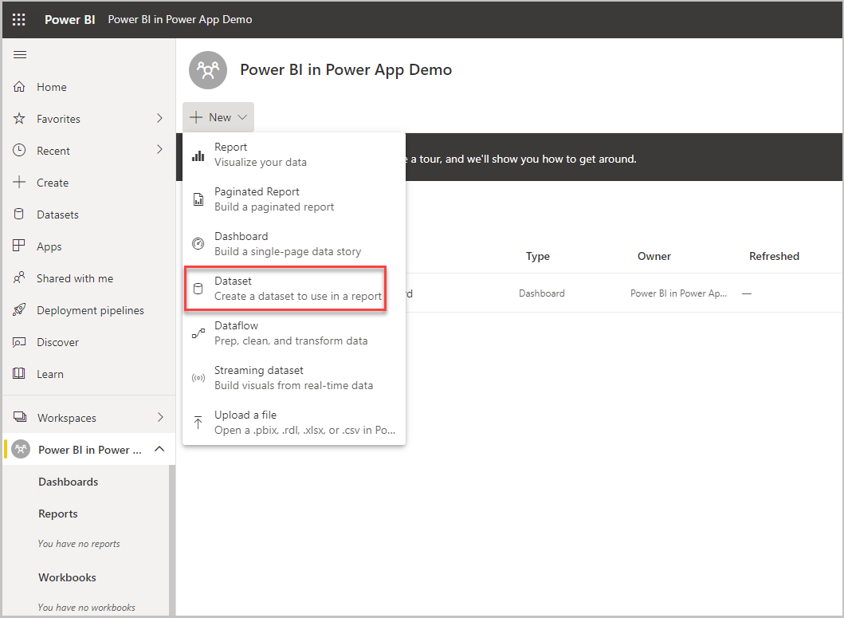This screenshot has height=618, width=844.
Task: Click the Favorites star icon
Action: pos(19,119)
